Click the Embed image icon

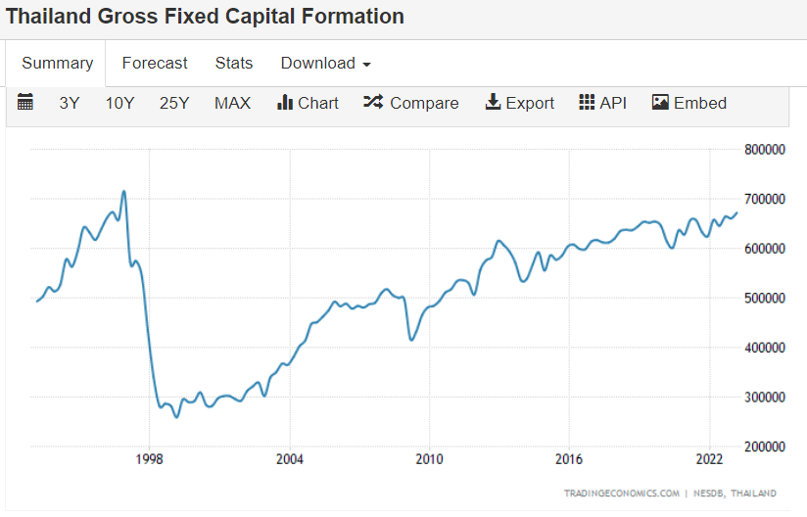660,103
